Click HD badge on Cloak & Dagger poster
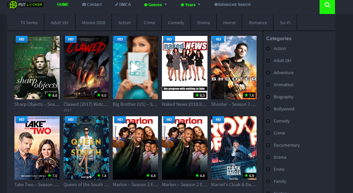Screen dimensions: 353x193 coord(218,120)
